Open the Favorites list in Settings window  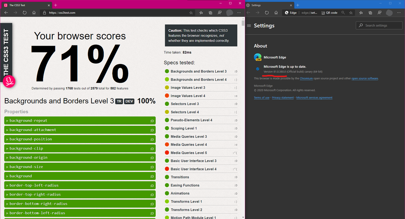(361, 13)
